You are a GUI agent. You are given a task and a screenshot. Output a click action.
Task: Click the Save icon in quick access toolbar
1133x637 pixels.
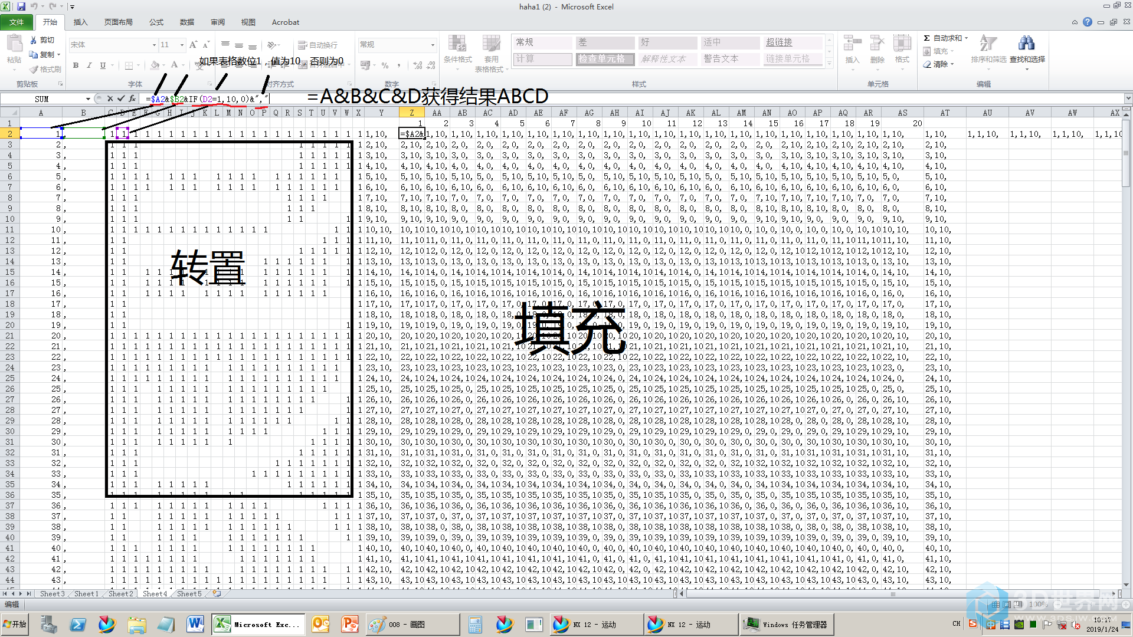pos(21,6)
